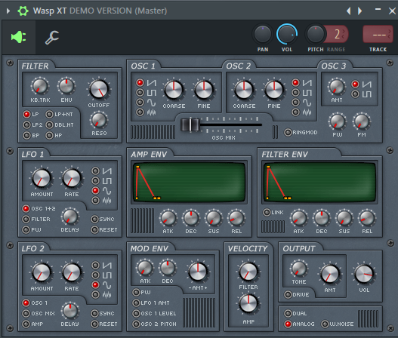The height and width of the screenshot is (338, 398).
Task: Select OSC 3 square waveform
Action: 356,94
